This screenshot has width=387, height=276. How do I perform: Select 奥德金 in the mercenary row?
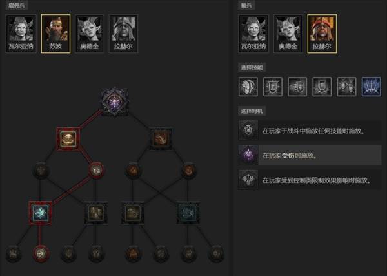[x=90, y=34]
